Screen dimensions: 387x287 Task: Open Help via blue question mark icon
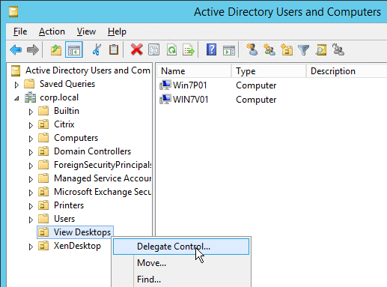pos(211,49)
